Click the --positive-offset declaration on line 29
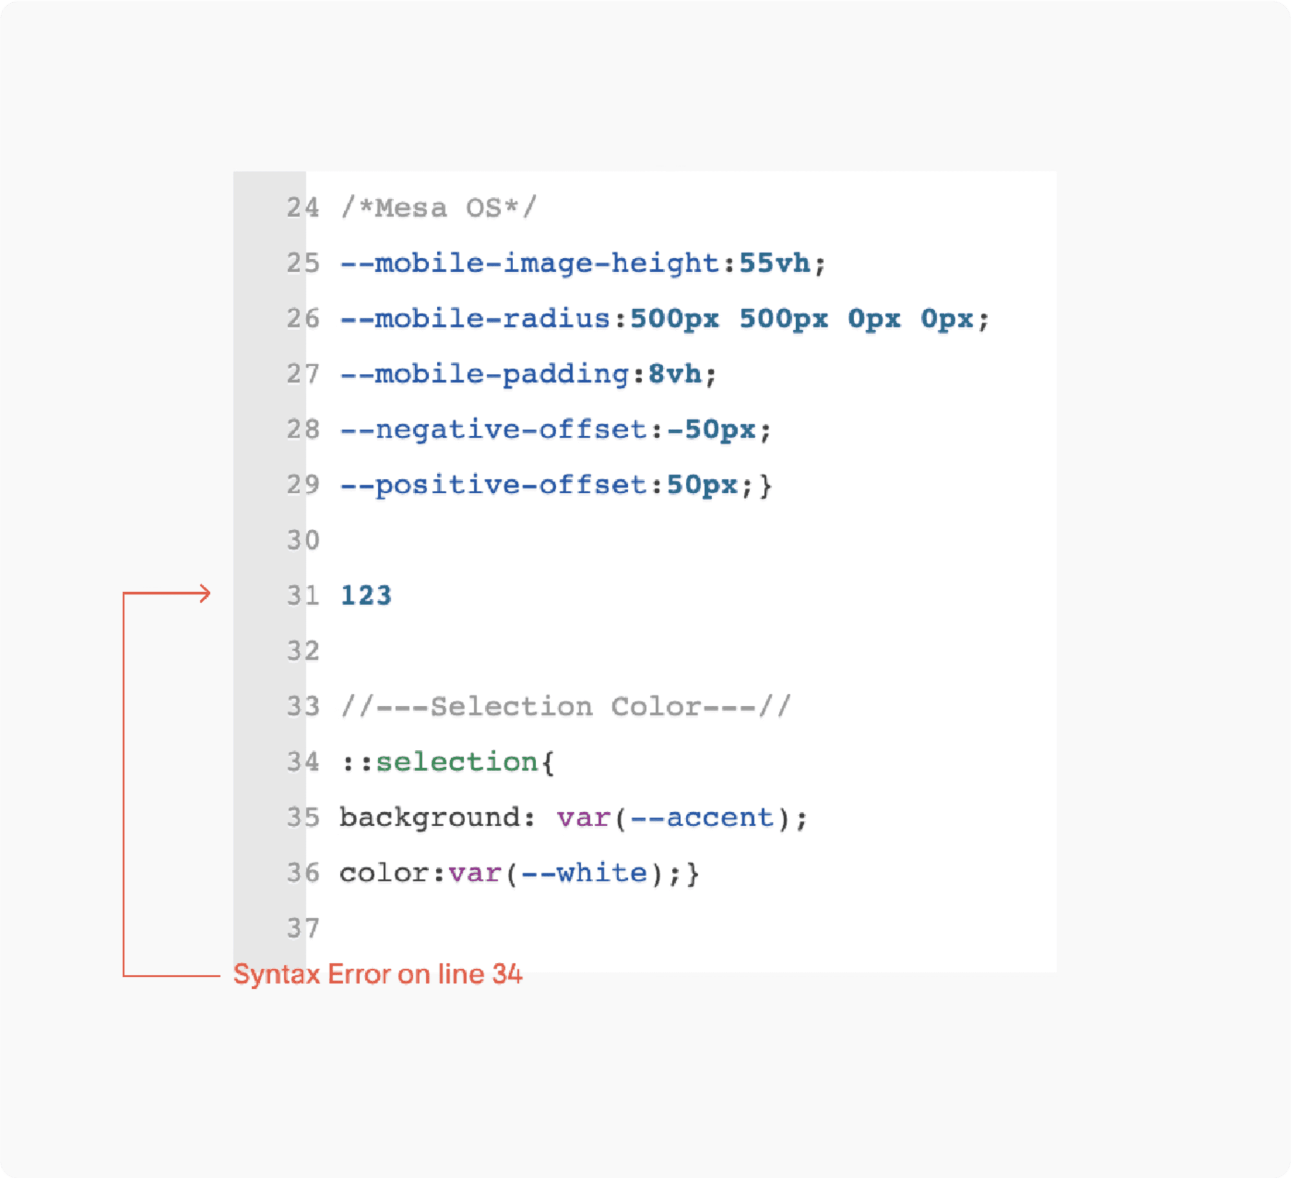This screenshot has height=1178, width=1291. [x=555, y=485]
